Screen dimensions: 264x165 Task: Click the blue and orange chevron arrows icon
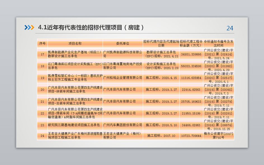[x=29, y=27]
